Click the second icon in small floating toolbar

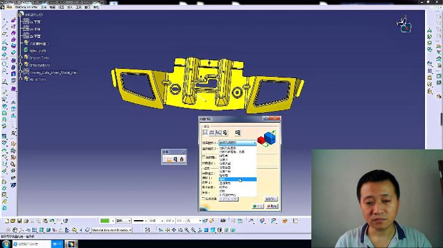[175, 159]
